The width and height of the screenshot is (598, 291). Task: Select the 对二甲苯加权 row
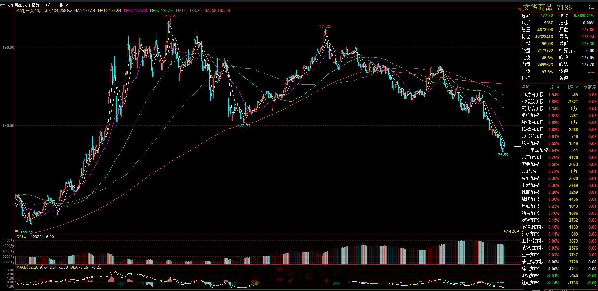(559, 150)
